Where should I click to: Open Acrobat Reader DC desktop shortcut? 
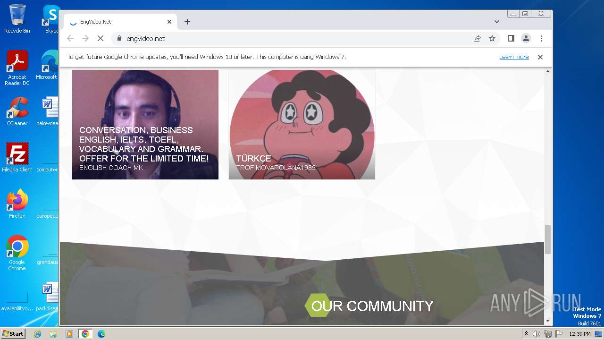tap(17, 68)
